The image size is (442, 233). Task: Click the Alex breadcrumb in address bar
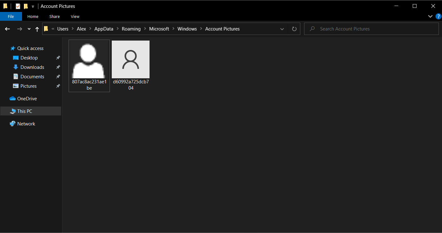click(x=82, y=29)
